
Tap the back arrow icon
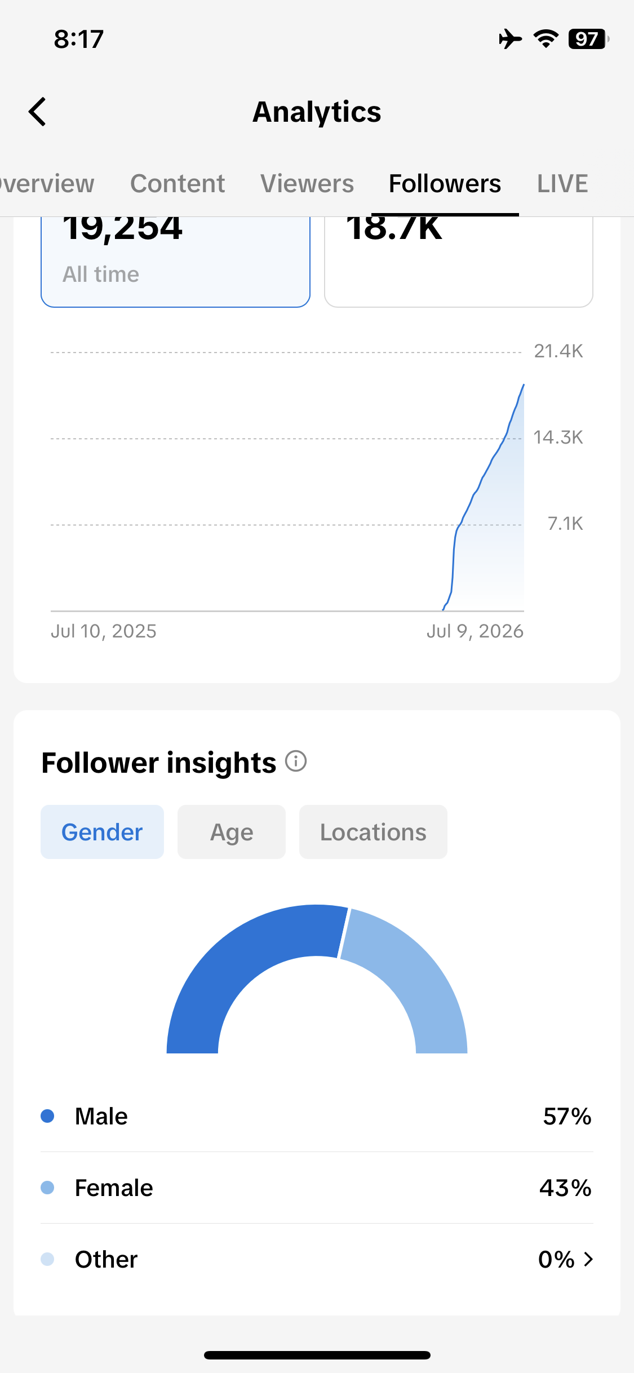click(x=37, y=112)
